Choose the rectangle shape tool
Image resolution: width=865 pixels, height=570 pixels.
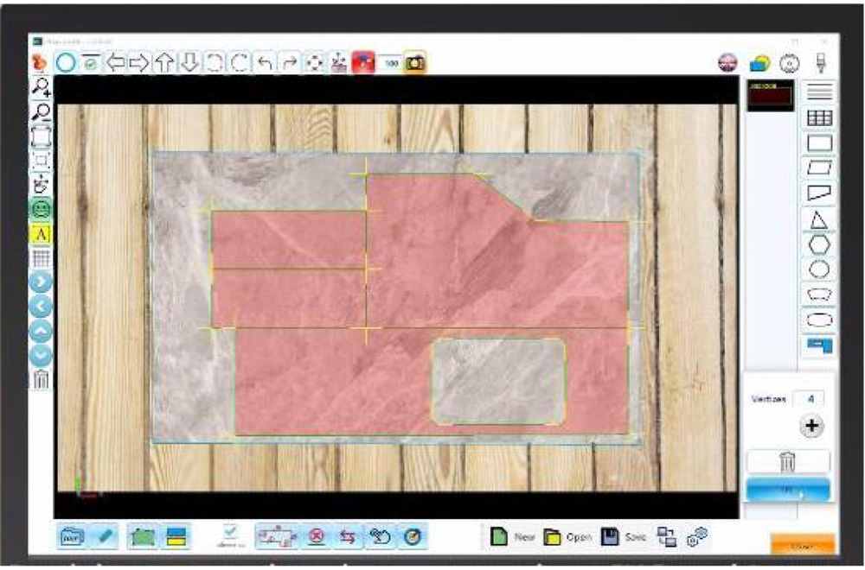click(x=818, y=142)
